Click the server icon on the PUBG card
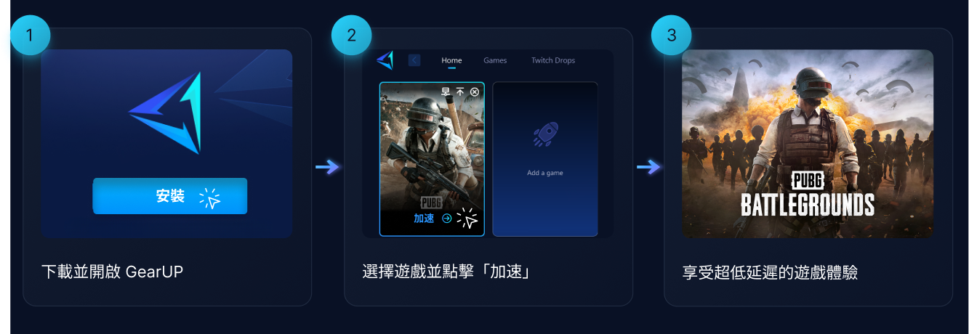 [x=446, y=91]
